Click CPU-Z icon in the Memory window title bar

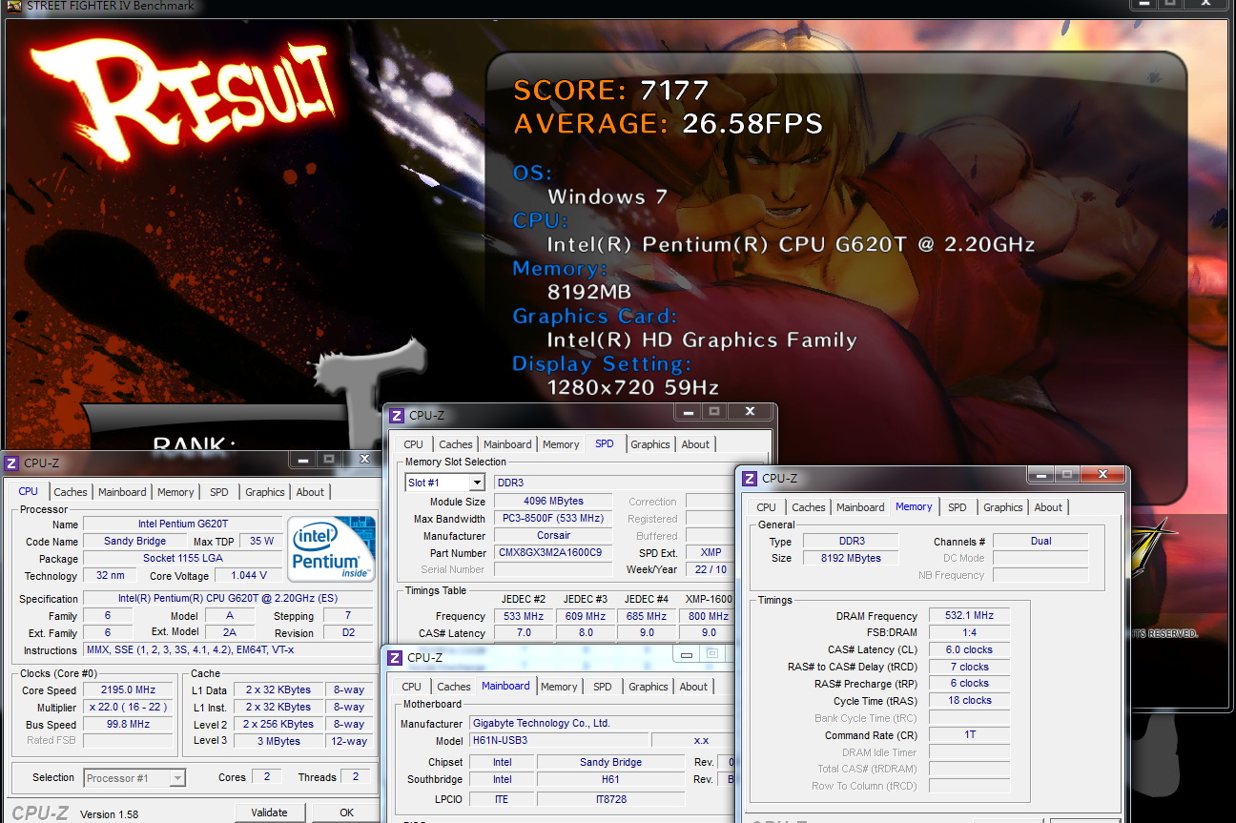[750, 479]
